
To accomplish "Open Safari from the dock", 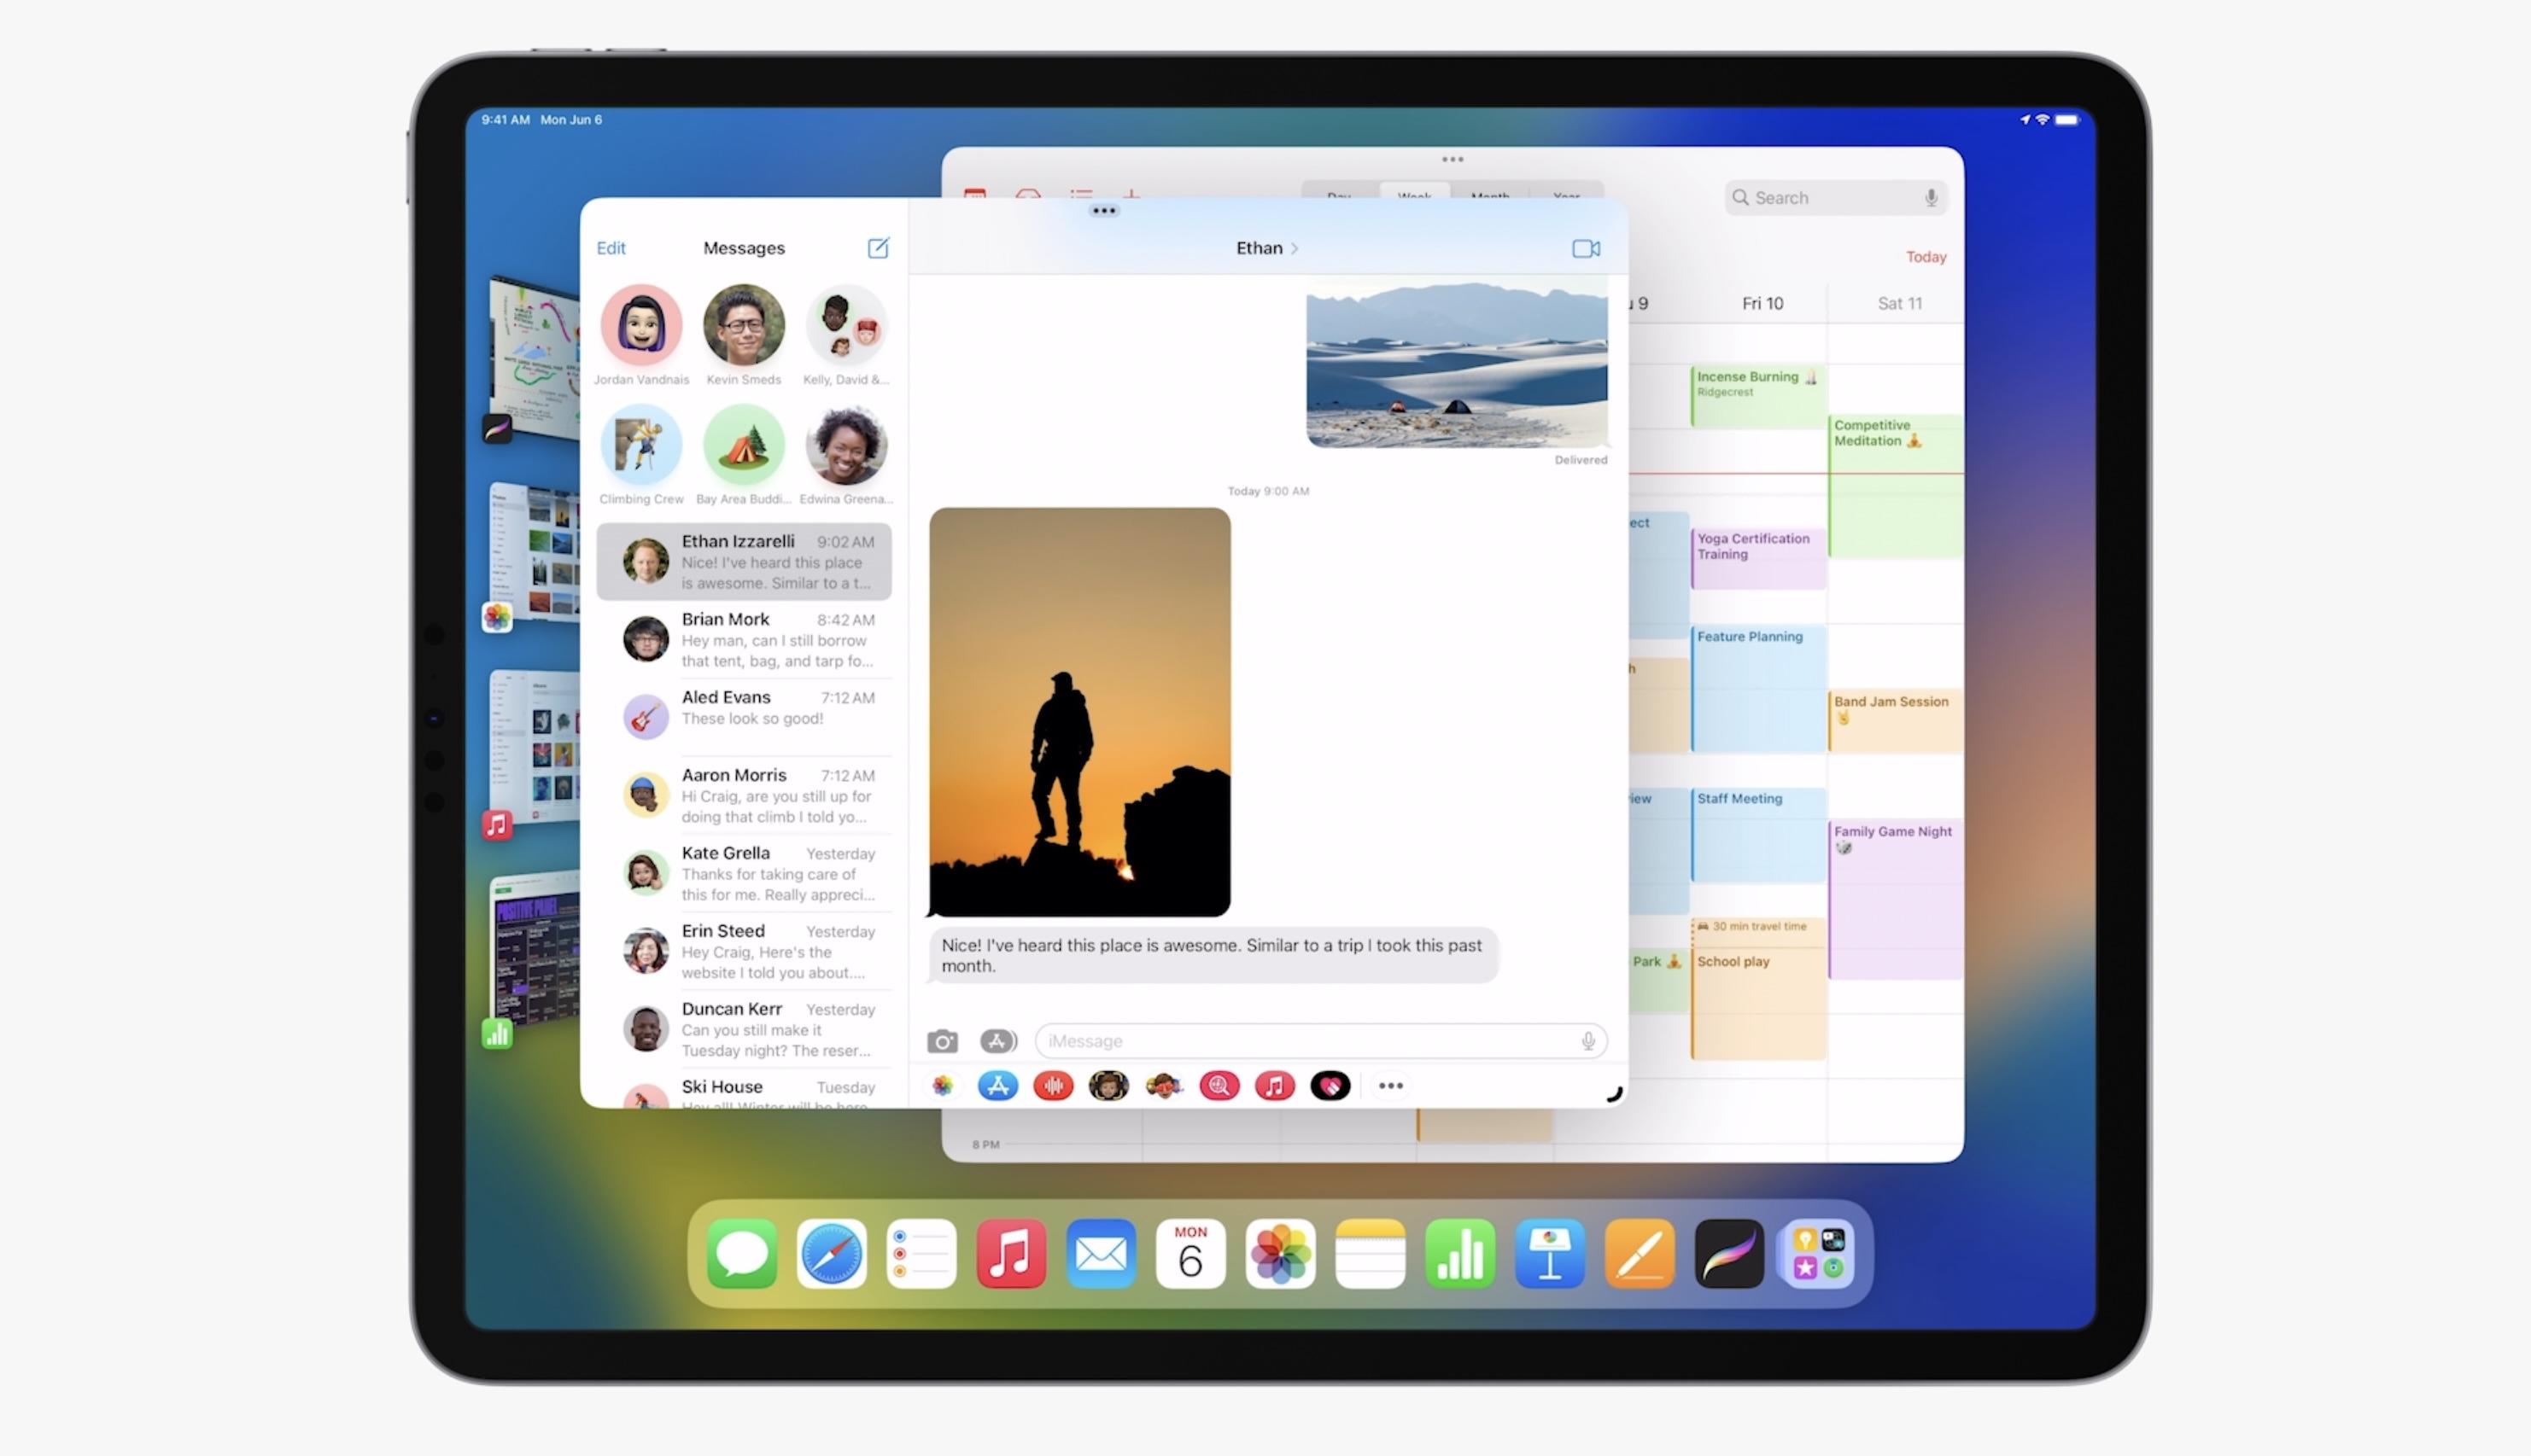I will (x=832, y=1253).
